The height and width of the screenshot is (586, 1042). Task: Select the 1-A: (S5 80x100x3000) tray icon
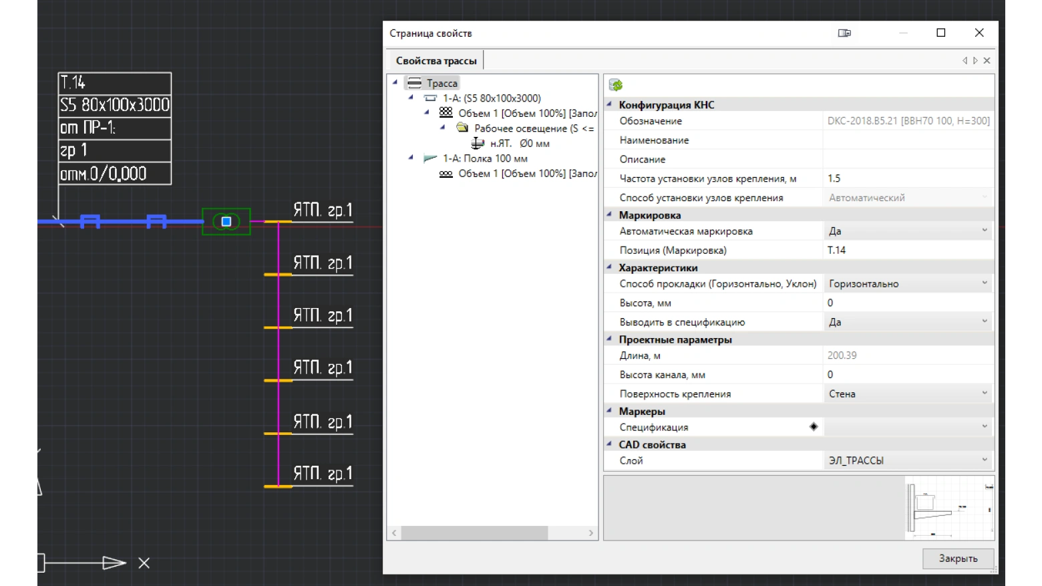point(431,98)
